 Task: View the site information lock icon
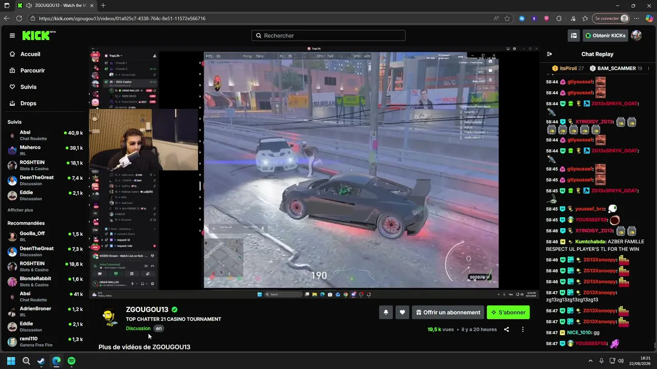point(32,18)
